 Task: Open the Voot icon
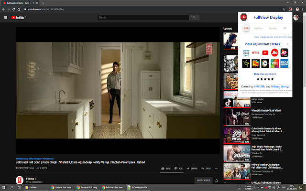click(x=274, y=64)
